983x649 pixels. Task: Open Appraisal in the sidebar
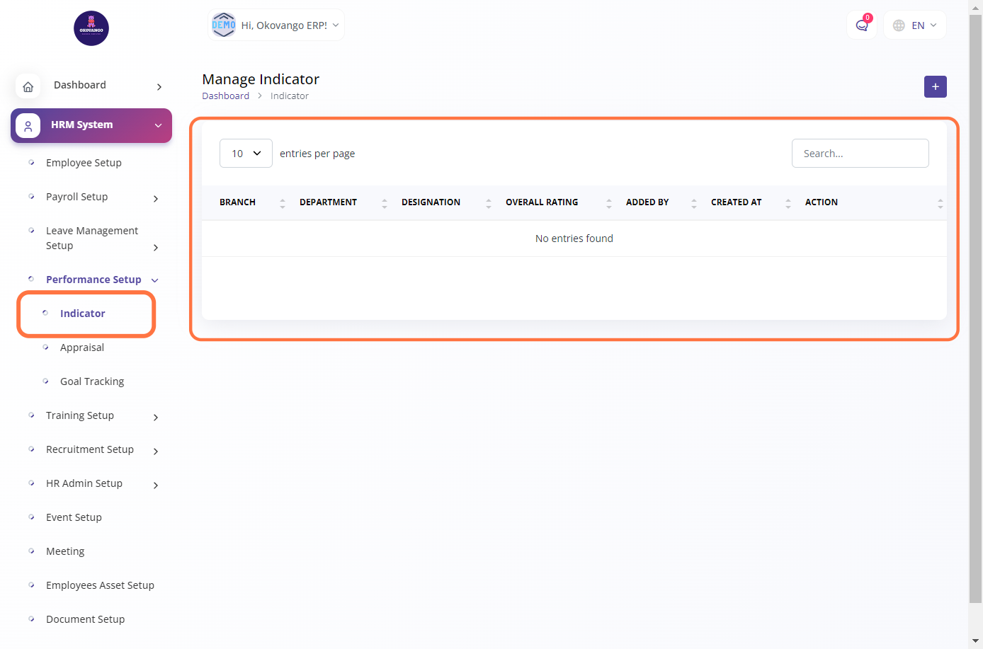click(82, 348)
